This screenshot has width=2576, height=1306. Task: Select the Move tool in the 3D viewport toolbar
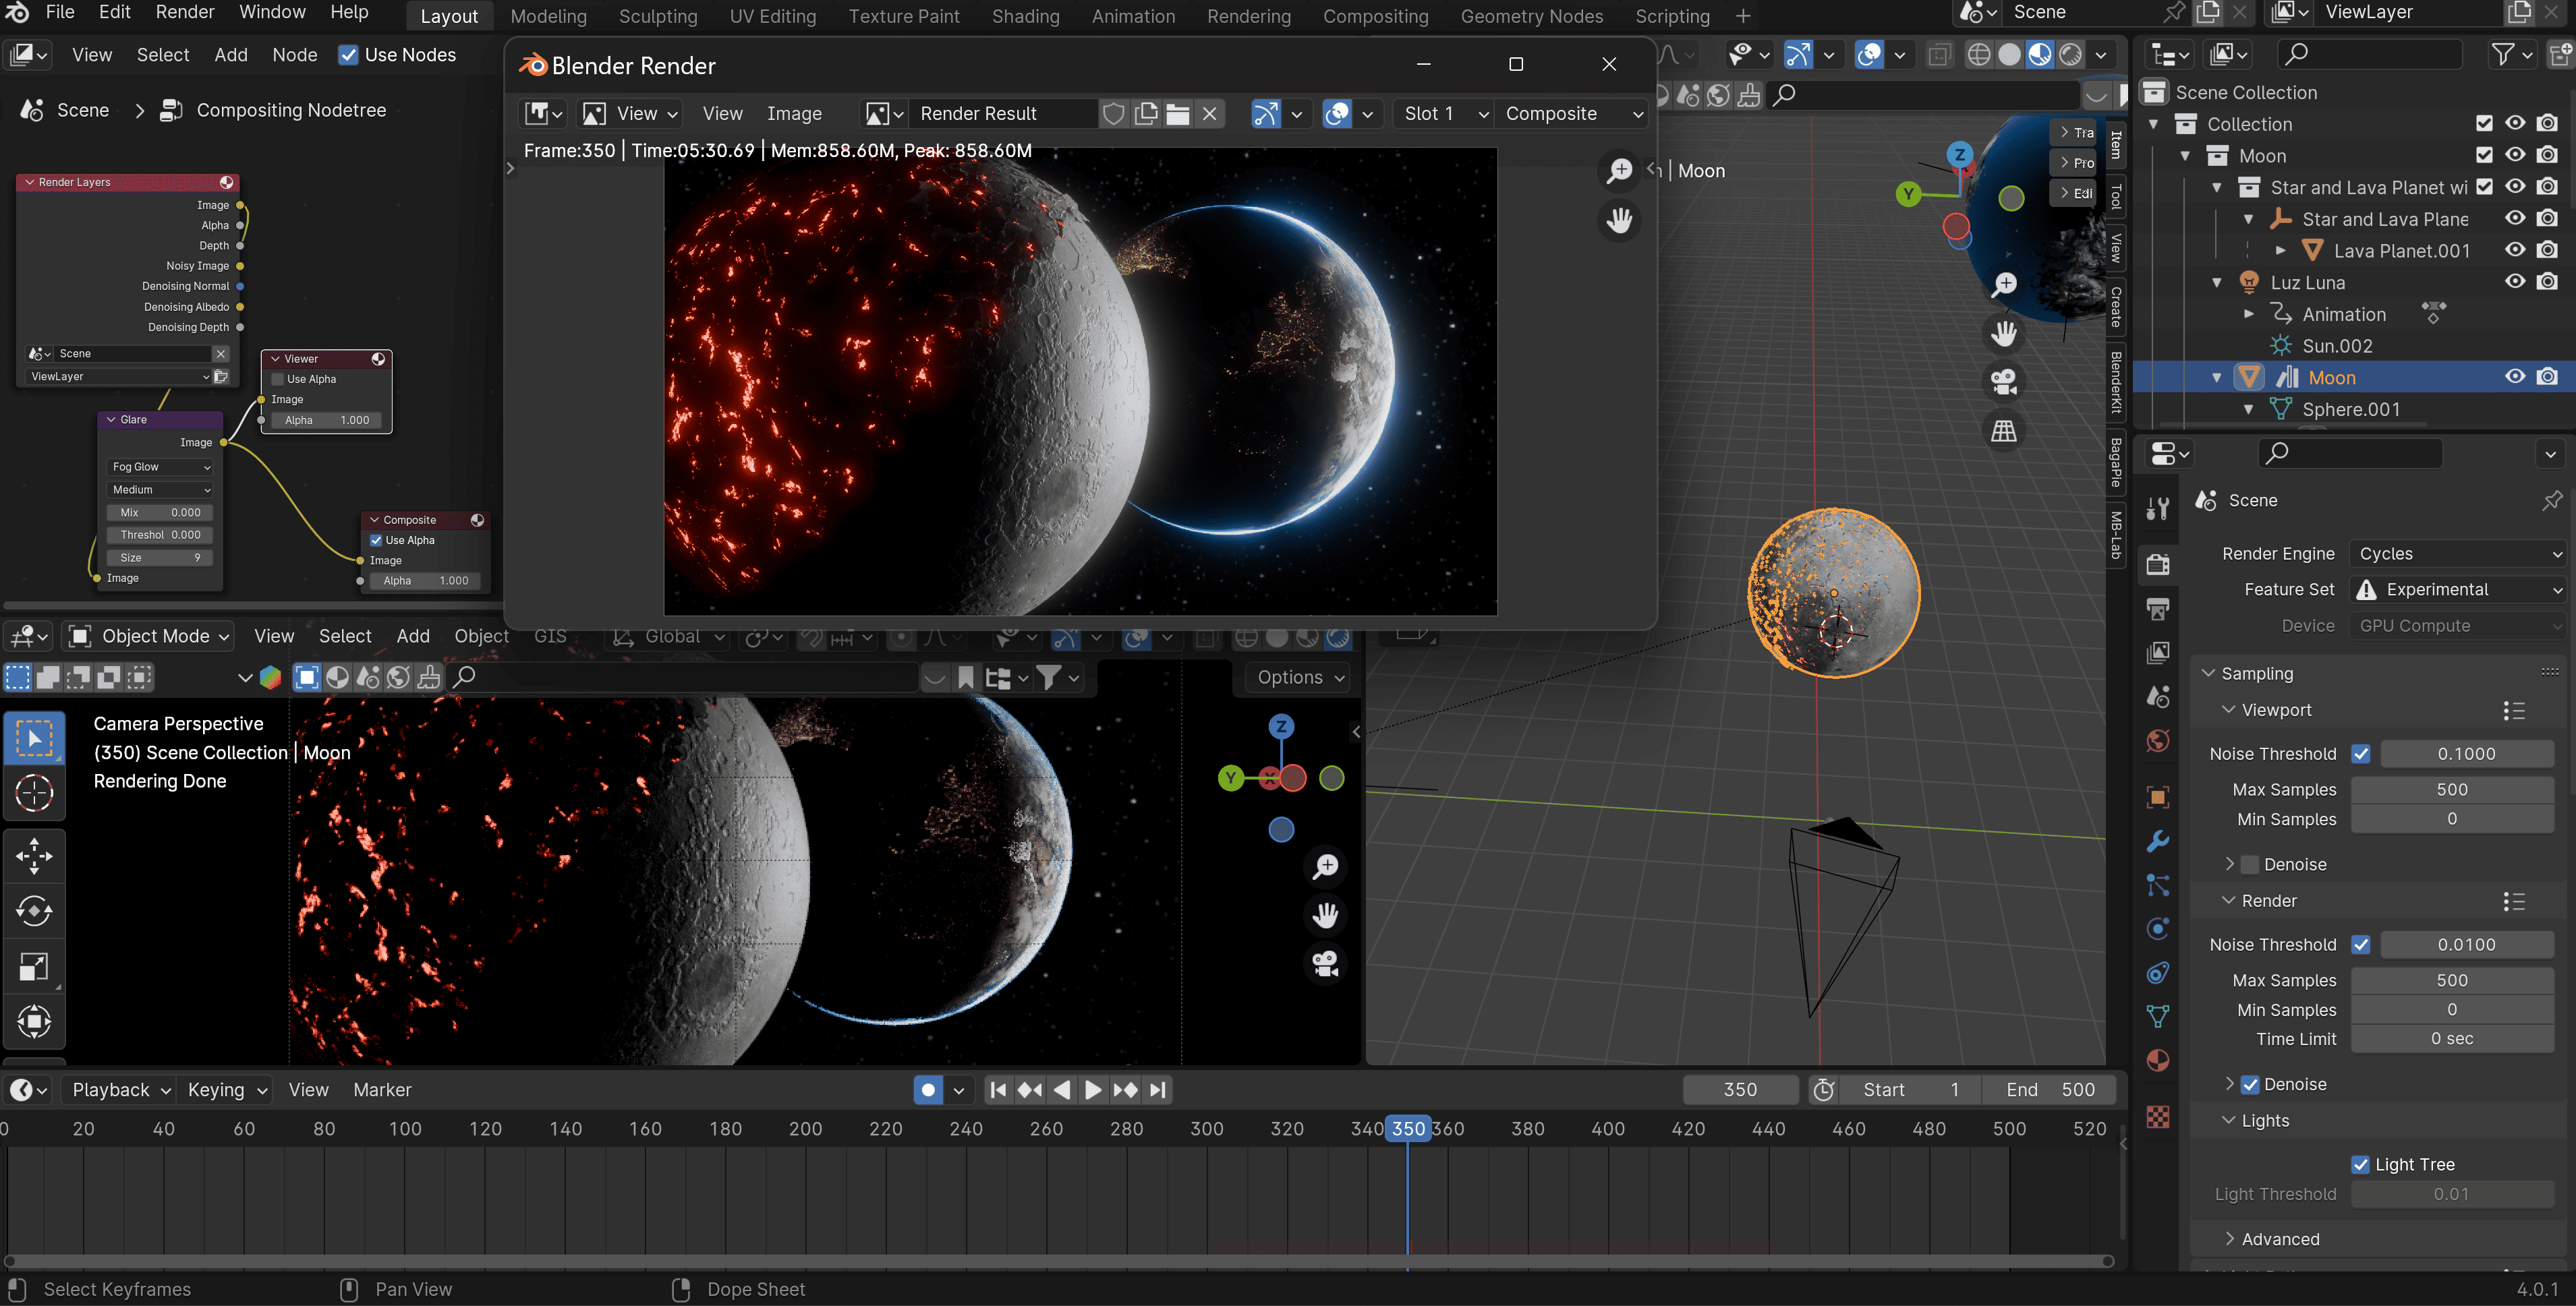34,856
